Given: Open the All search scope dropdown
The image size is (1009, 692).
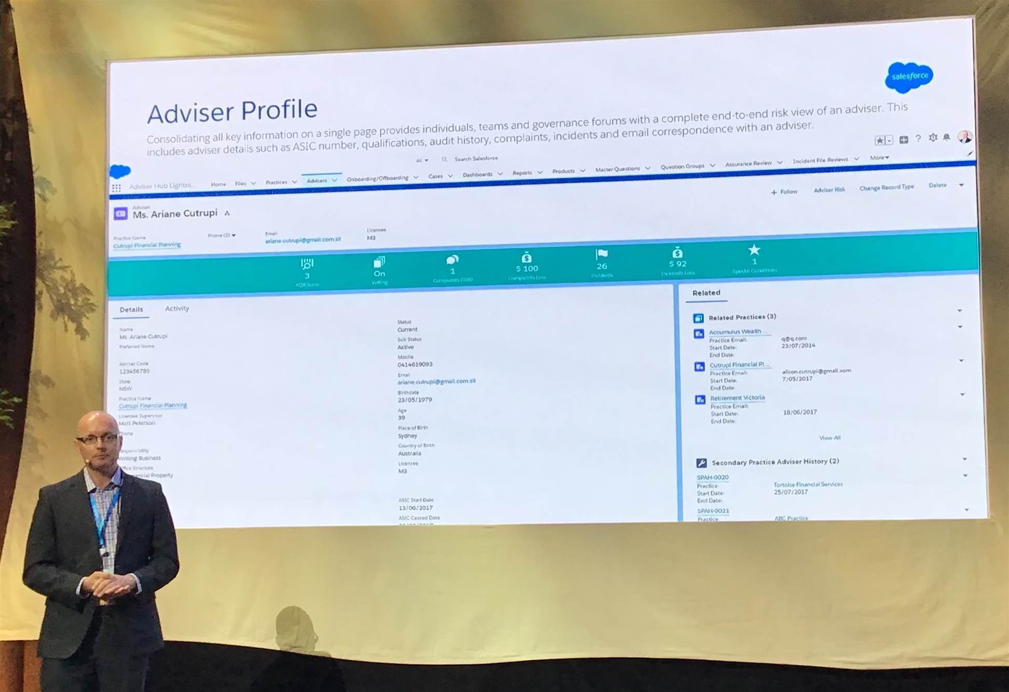Looking at the screenshot, I should pos(422,160).
